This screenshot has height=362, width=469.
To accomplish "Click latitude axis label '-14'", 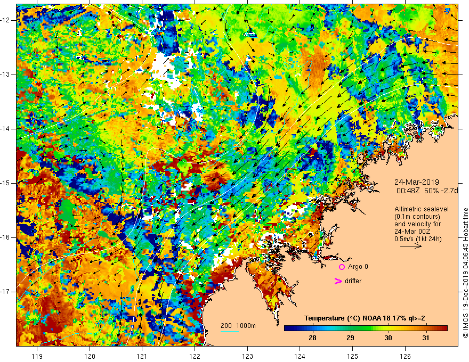I will (x=5, y=129).
